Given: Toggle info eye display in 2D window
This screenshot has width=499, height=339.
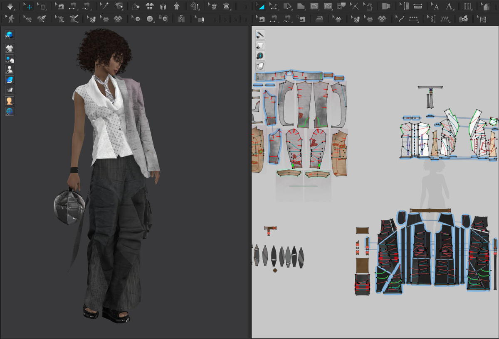Looking at the screenshot, I should [x=260, y=56].
